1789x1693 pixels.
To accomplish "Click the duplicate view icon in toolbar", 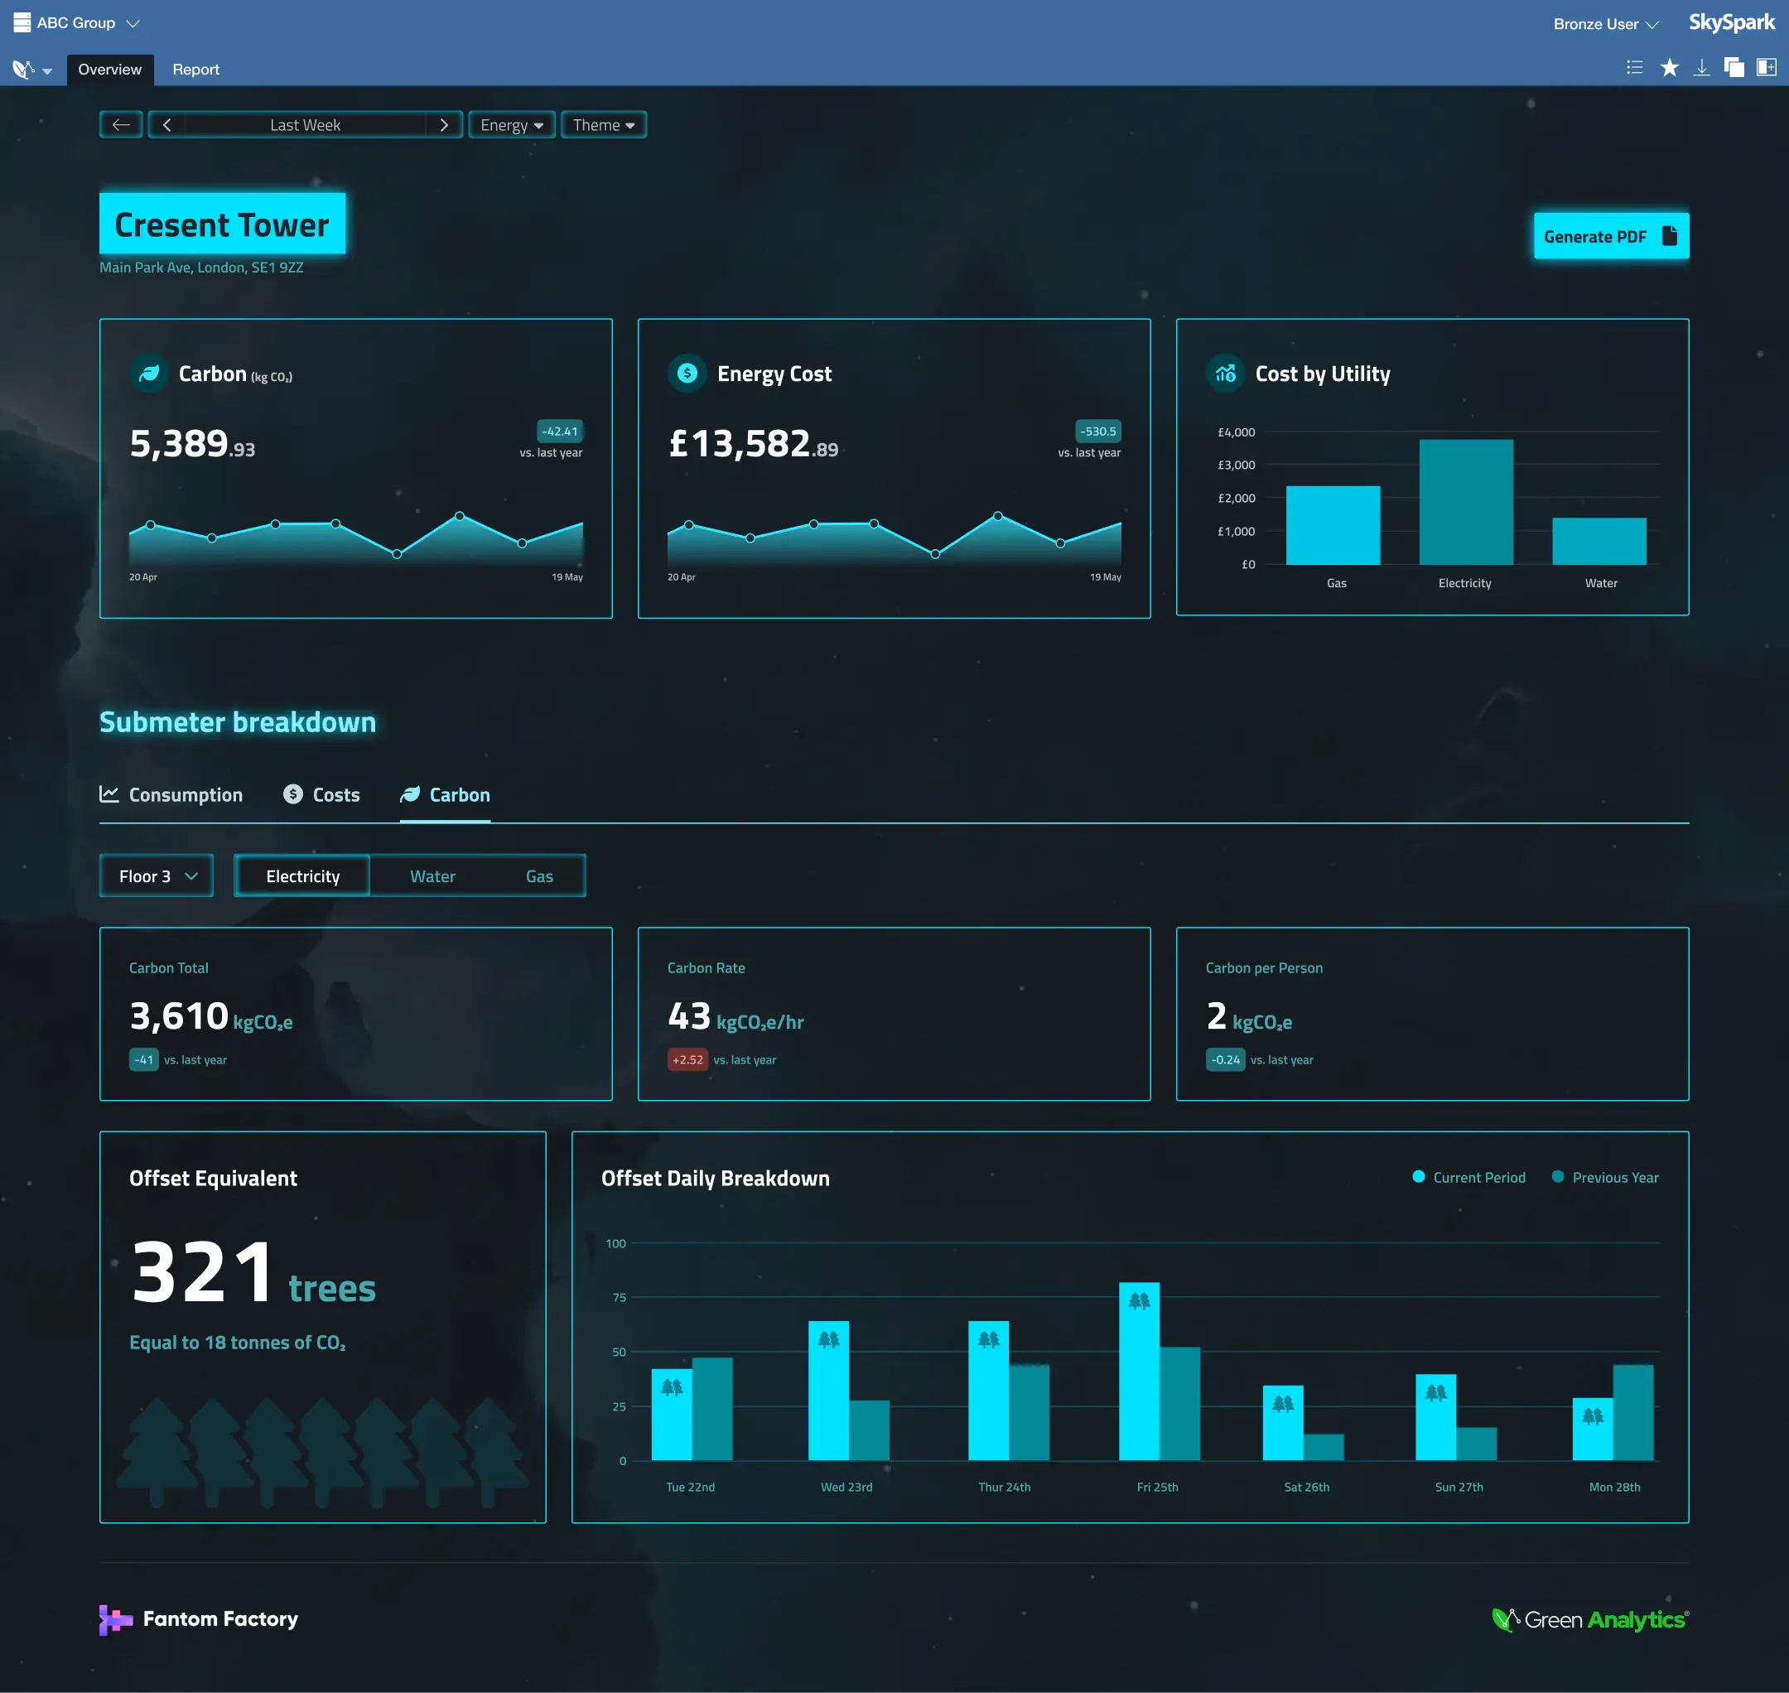I will 1734,68.
